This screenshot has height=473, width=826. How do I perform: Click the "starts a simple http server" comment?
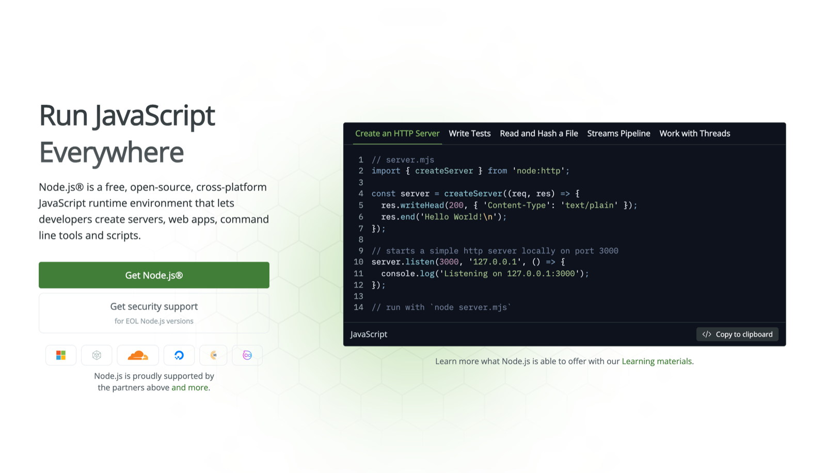point(495,251)
